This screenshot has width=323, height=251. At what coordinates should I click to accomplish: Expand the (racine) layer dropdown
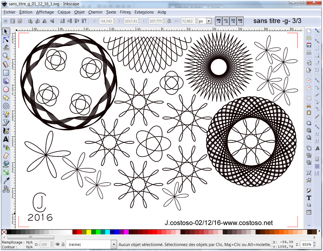[x=114, y=244]
